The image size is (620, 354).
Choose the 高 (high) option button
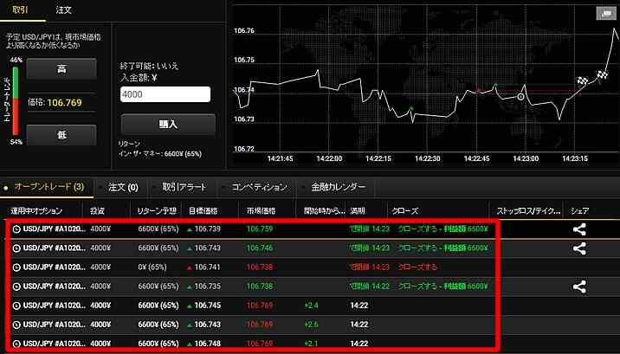(x=61, y=69)
